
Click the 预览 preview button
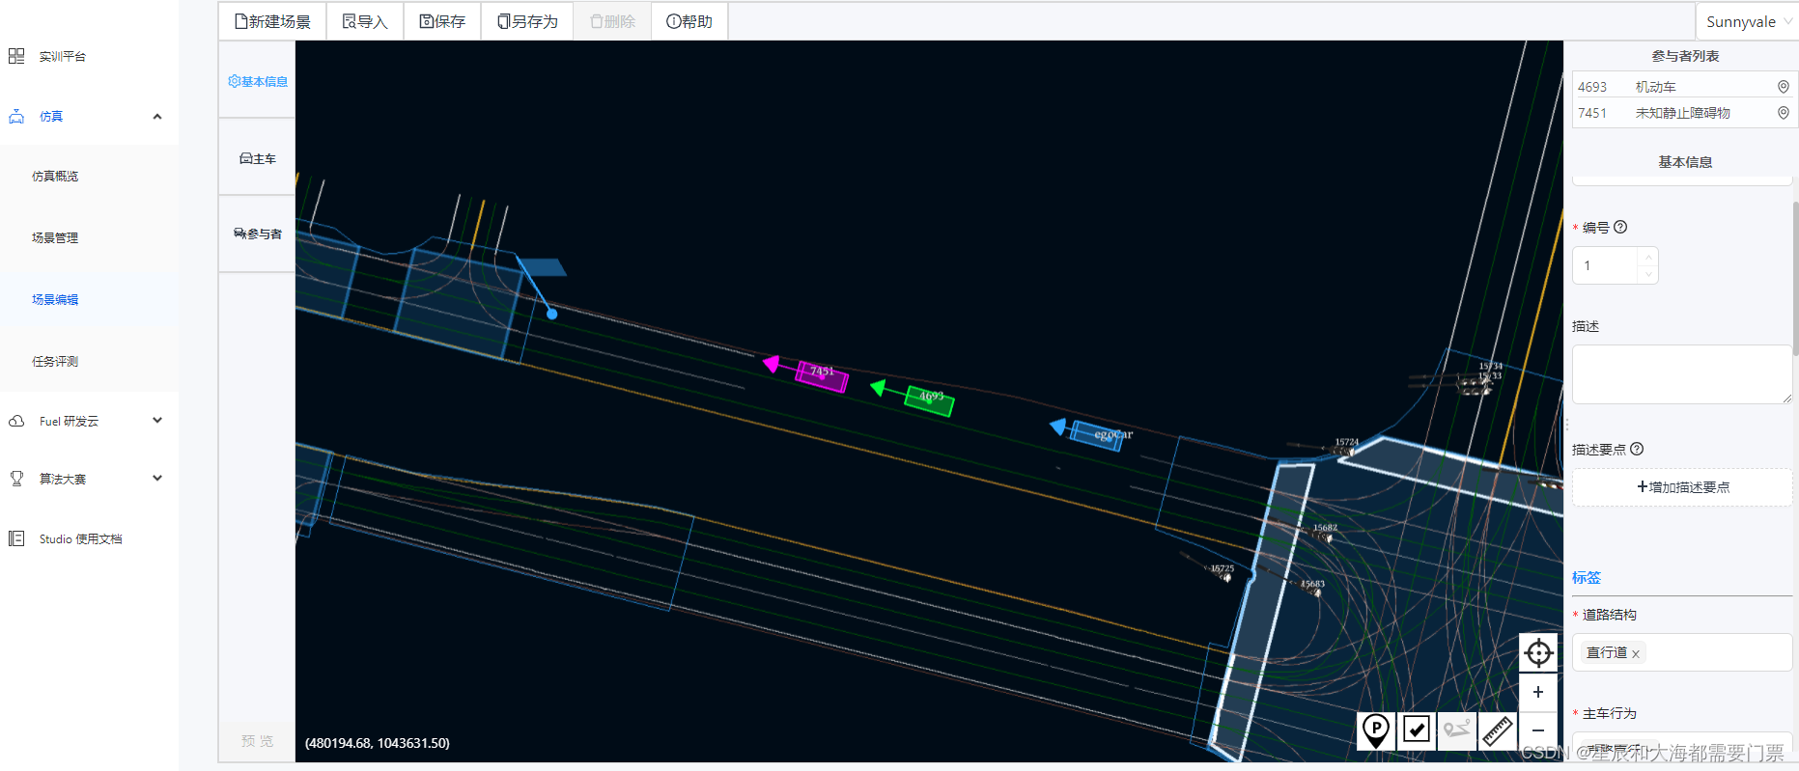(x=258, y=741)
